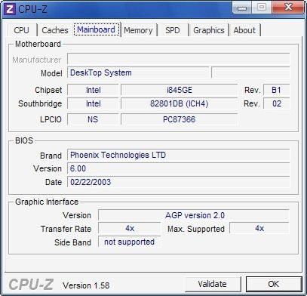Select the 'DeskTop System' model field
The width and height of the screenshot is (307, 296).
138,72
